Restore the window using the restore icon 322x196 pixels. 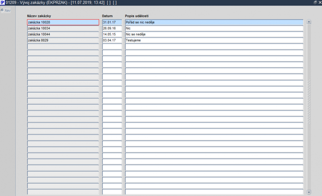[315, 2]
